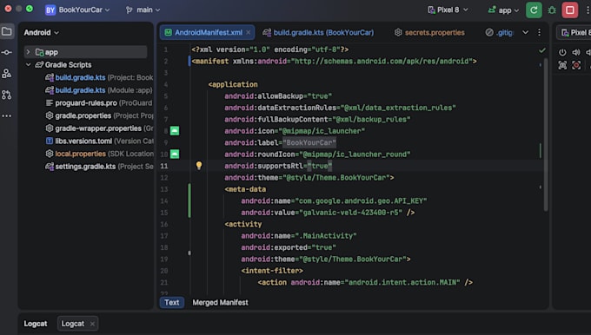Stop the running app with the red button
Screen dimensions: 591x335
(x=570, y=10)
